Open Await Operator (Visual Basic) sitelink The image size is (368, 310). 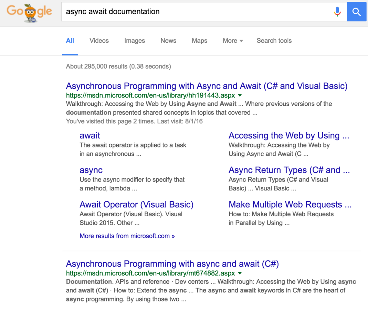(x=136, y=205)
